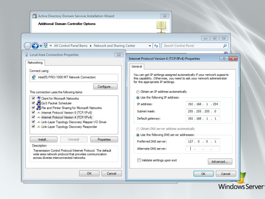The height and width of the screenshot is (199, 265).
Task: Select Obtain an IP address automatically
Action: (138, 92)
